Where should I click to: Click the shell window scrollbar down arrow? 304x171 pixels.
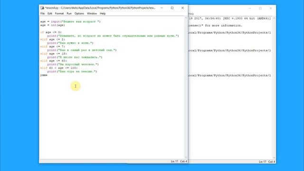(274, 158)
